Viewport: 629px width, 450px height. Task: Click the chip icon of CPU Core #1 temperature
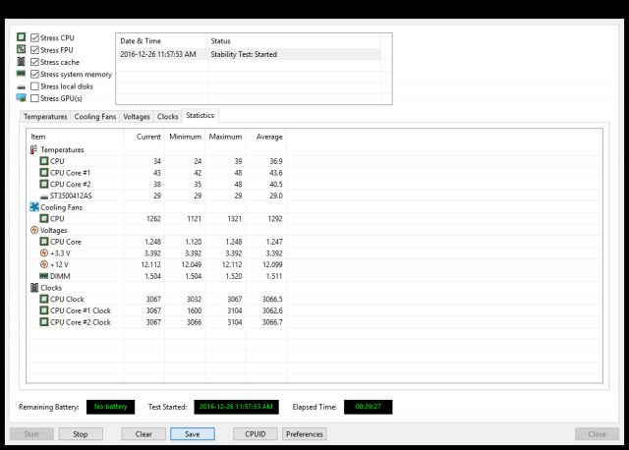tap(43, 173)
